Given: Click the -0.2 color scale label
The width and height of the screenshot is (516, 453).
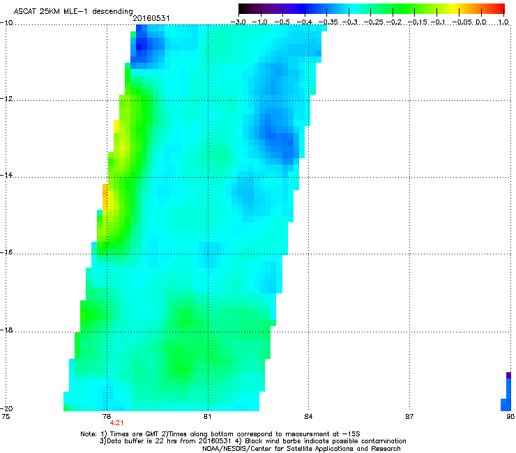Looking at the screenshot, I should click(x=394, y=22).
